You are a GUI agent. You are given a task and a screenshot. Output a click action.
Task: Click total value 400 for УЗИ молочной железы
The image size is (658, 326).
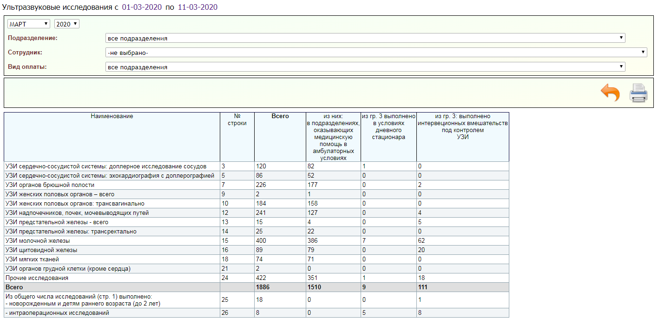tap(261, 241)
